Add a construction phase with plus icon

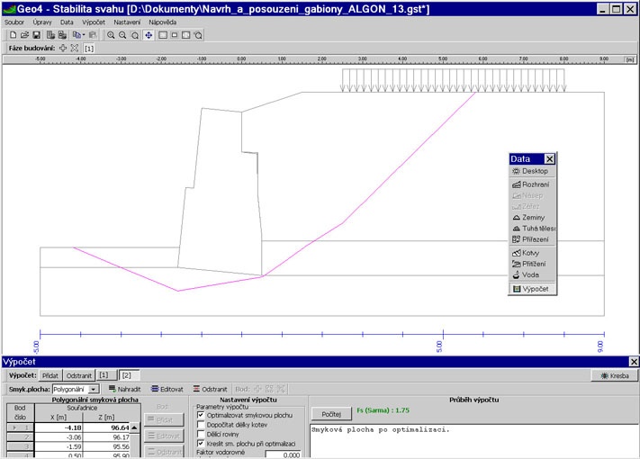tap(63, 48)
